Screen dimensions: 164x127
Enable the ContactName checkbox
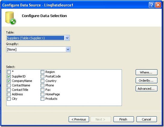9,85
